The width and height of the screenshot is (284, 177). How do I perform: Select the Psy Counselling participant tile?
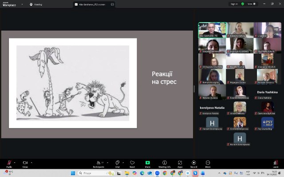267,123
